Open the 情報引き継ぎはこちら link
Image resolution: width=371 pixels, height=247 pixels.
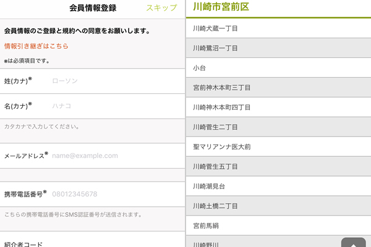(x=36, y=46)
